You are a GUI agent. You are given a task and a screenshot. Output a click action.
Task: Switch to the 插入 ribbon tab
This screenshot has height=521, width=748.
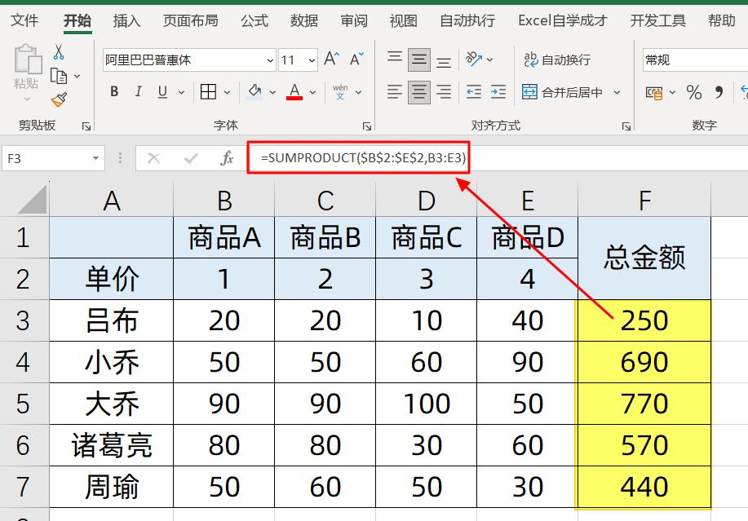coord(126,20)
